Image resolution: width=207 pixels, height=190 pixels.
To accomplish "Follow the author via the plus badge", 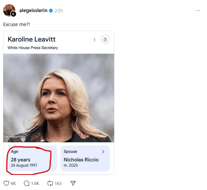I will pos(13,14).
